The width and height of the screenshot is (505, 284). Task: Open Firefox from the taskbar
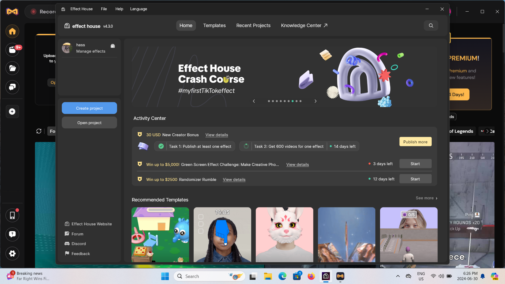[x=311, y=276]
